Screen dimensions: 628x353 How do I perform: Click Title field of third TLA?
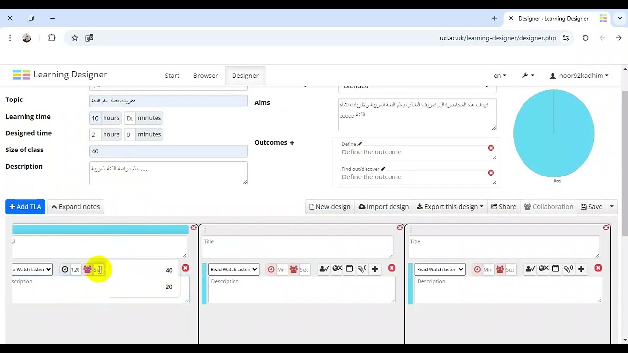pos(503,247)
